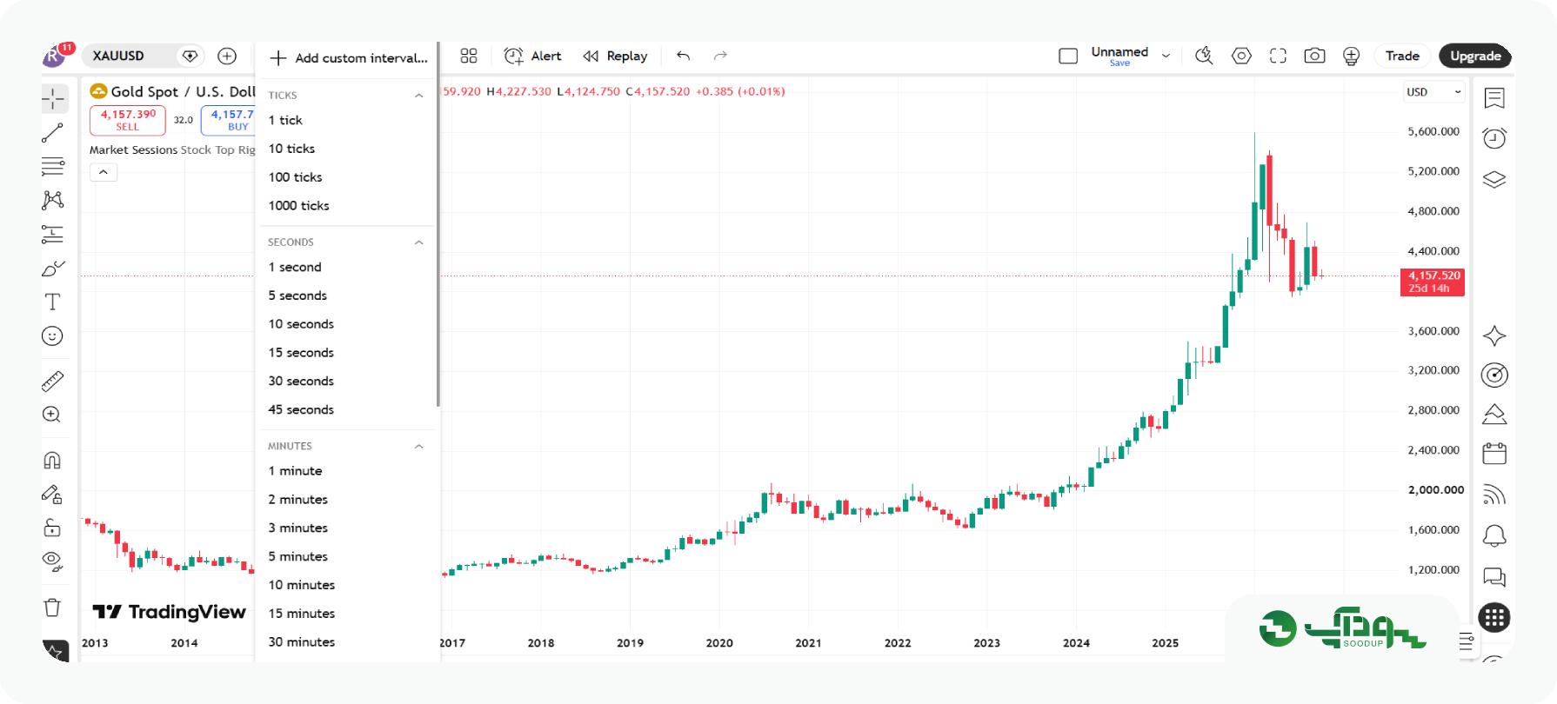
Task: Collapse the TICKS interval section
Action: click(x=418, y=96)
